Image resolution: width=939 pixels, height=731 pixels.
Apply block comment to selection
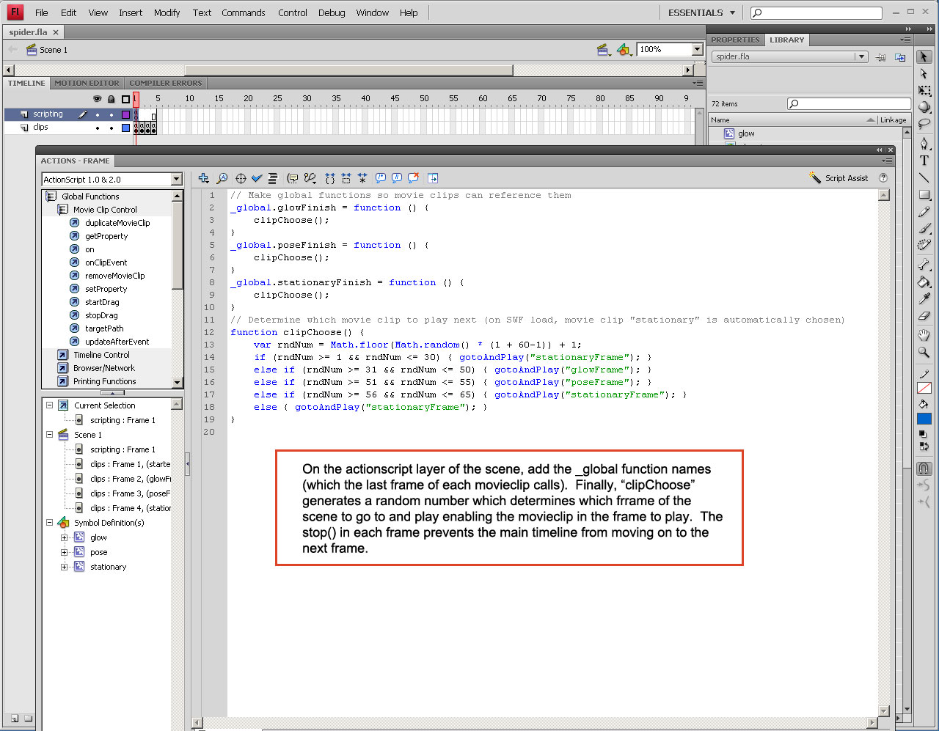[x=381, y=178]
